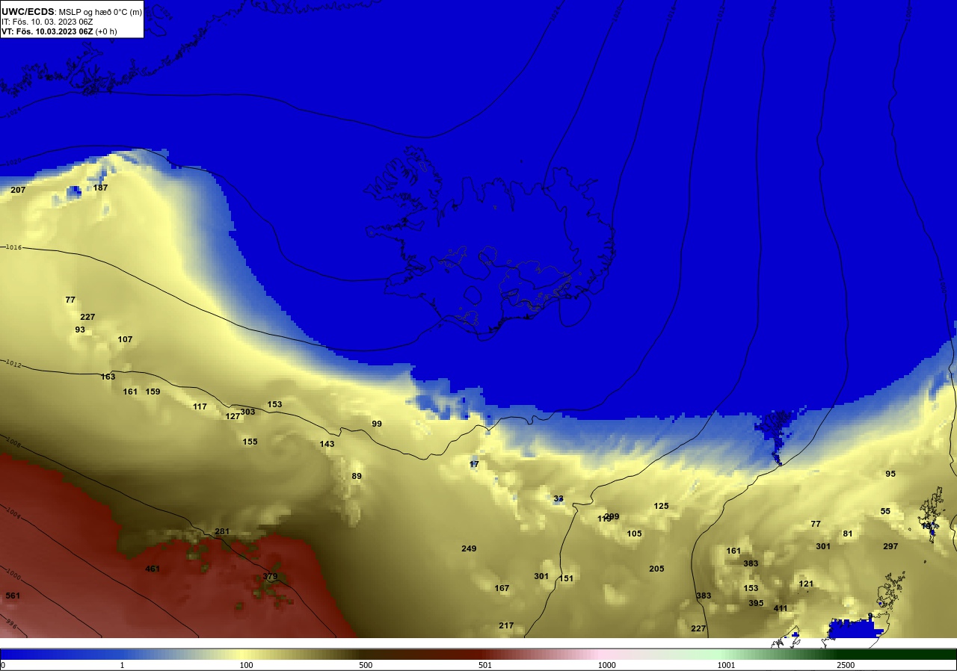Select the height value 143
The width and height of the screenshot is (957, 671).
327,444
